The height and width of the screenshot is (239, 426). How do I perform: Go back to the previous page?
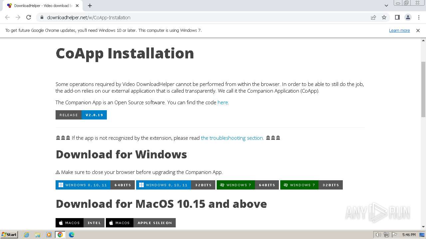(x=7, y=17)
